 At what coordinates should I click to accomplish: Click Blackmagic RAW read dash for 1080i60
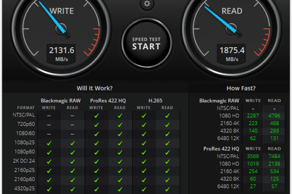72,134
